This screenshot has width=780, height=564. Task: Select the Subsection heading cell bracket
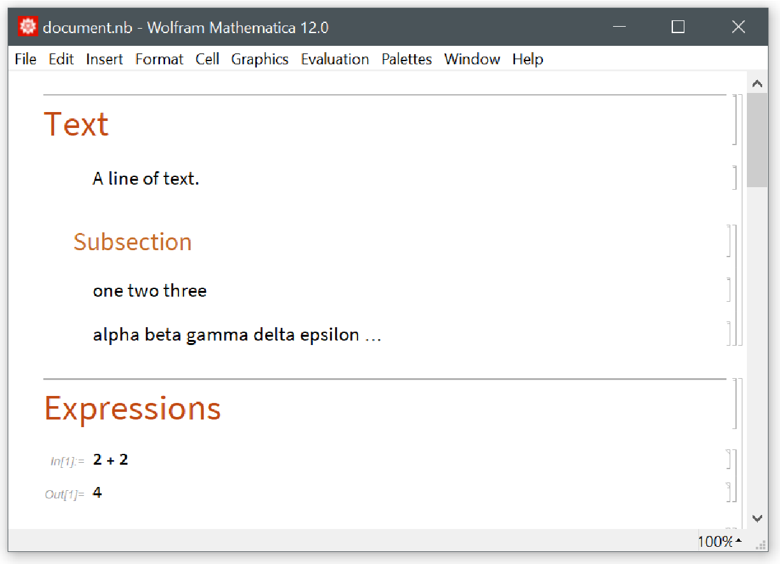pyautogui.click(x=728, y=241)
